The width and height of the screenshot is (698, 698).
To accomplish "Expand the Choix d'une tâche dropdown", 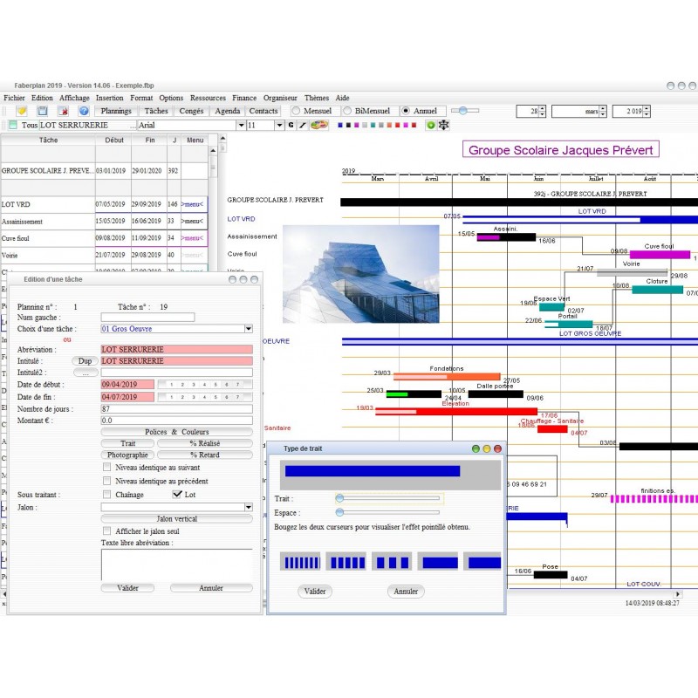I will click(x=249, y=329).
